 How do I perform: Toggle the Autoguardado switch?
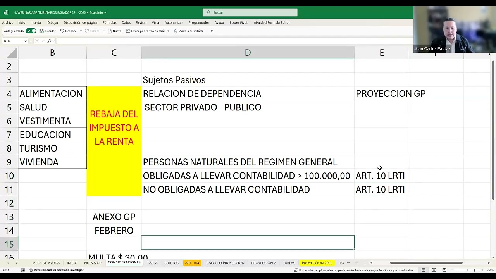click(31, 31)
